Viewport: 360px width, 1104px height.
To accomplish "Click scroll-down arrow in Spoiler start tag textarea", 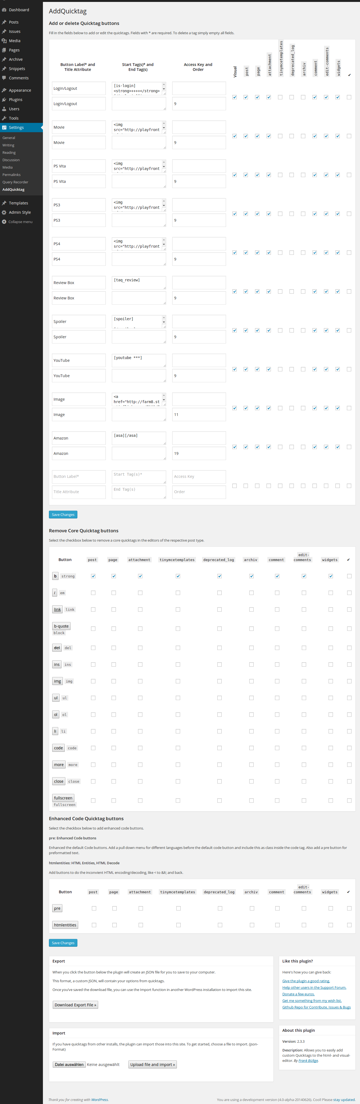I will pos(163,322).
